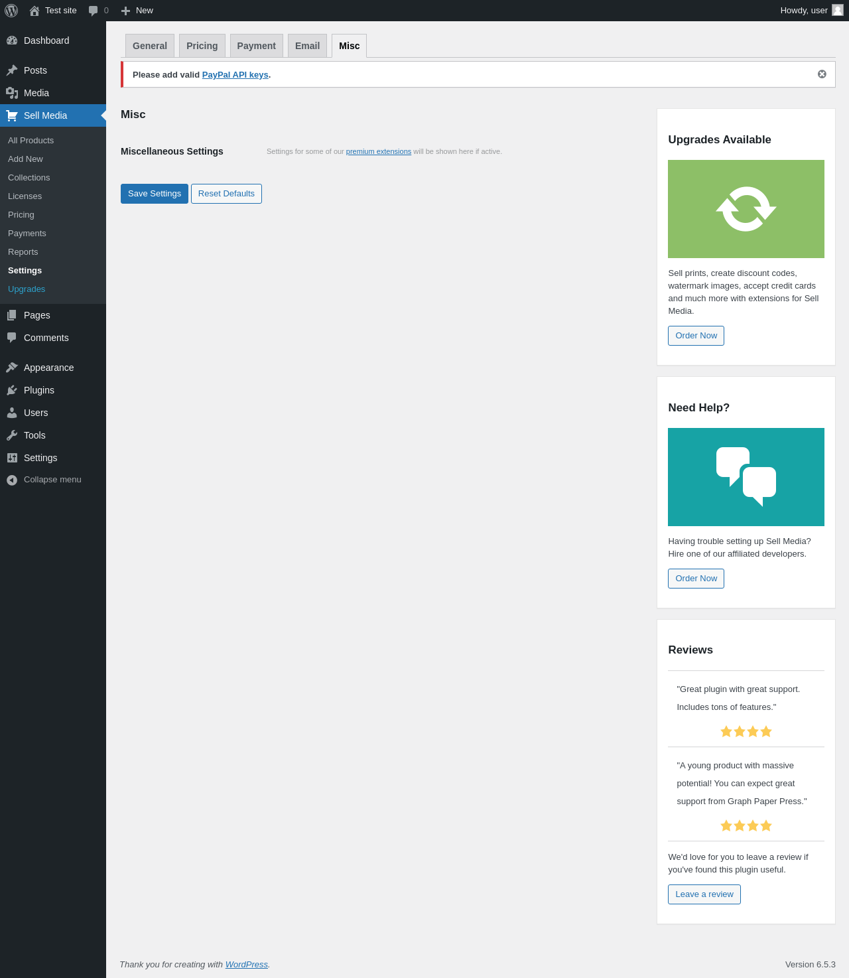Image resolution: width=849 pixels, height=978 pixels.
Task: Open Upgrades submenu item
Action: point(53,289)
